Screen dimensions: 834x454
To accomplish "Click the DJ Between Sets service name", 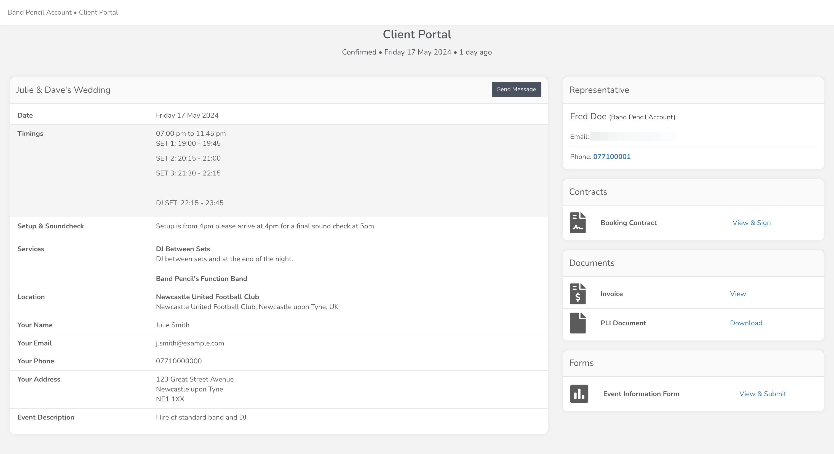I will coord(183,249).
